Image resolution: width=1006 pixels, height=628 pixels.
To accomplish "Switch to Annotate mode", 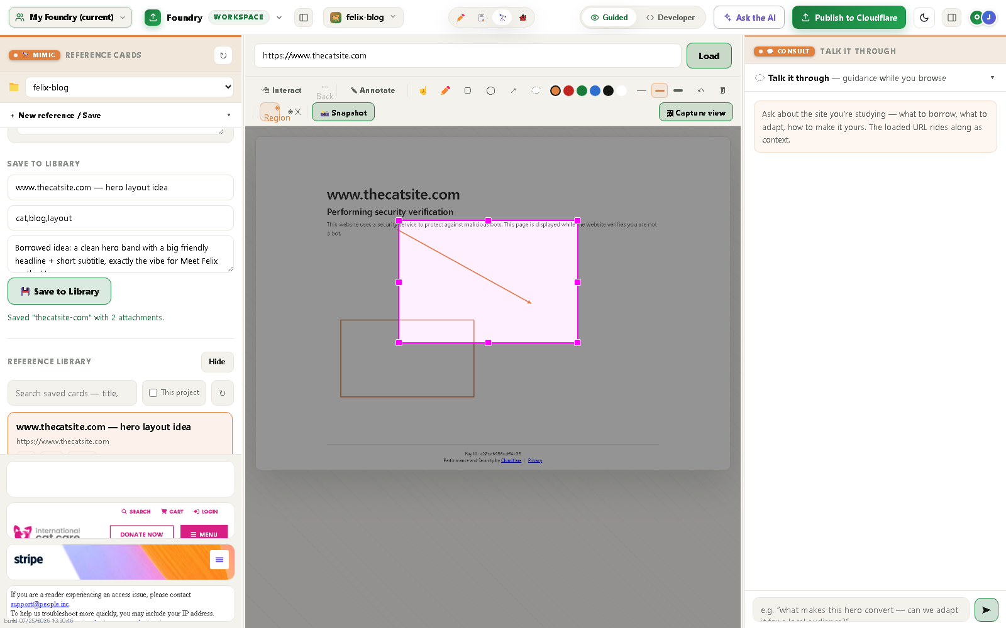I will pos(373,90).
